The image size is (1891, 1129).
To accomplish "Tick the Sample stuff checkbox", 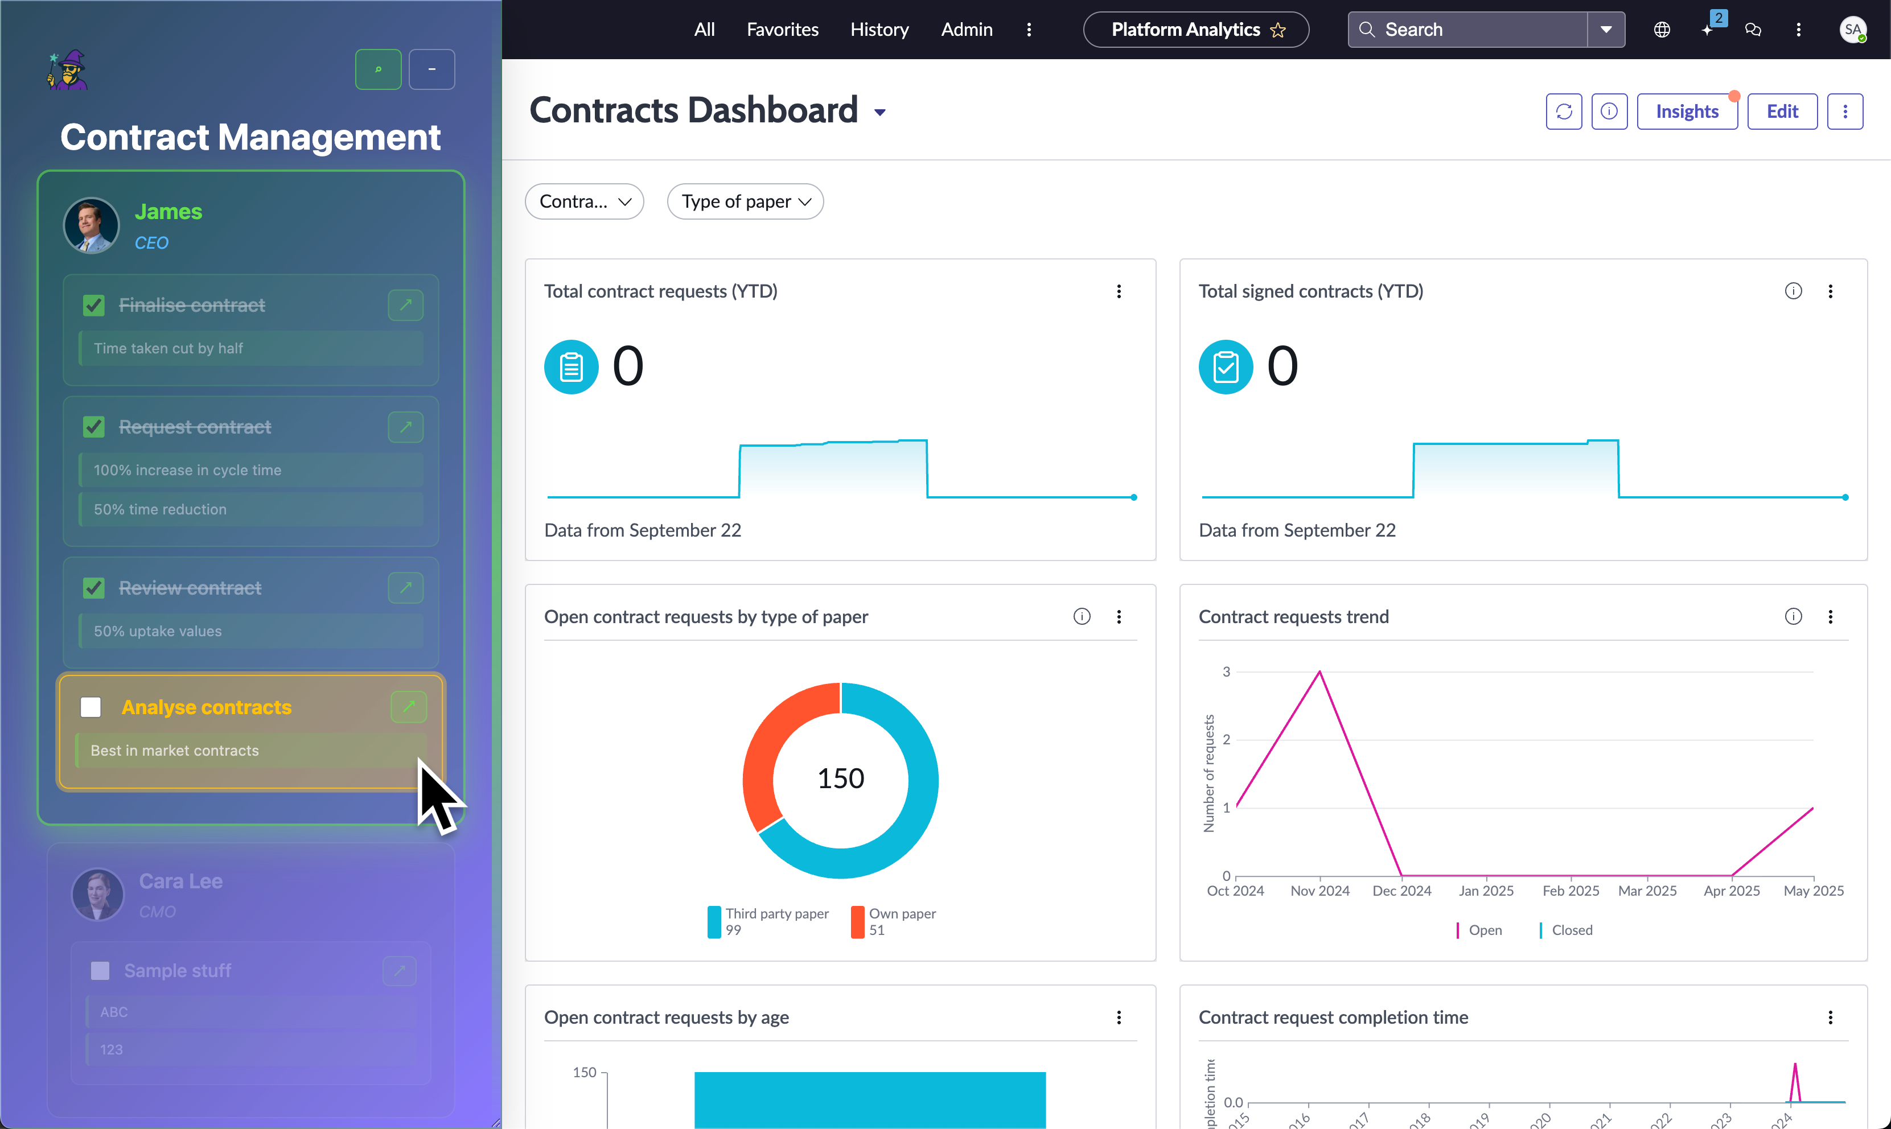I will point(99,970).
